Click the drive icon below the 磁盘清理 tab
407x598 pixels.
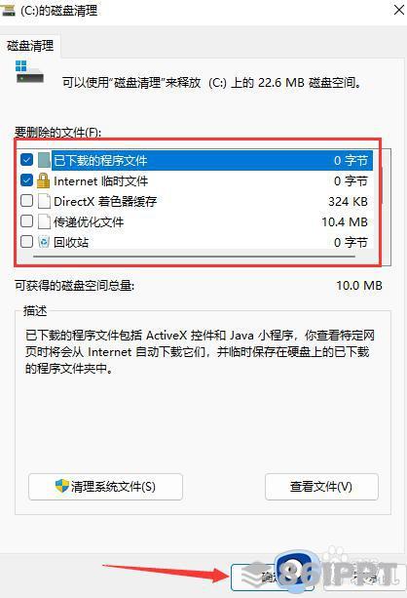point(29,71)
